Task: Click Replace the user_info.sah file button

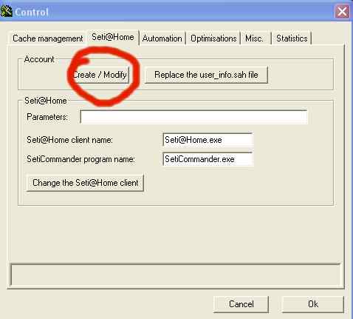Action: point(206,75)
